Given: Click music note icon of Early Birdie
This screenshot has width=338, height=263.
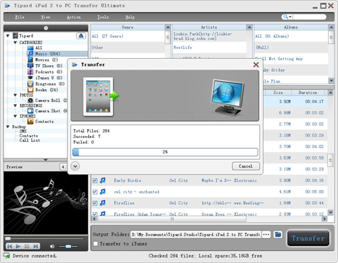Looking at the screenshot, I should click(103, 181).
